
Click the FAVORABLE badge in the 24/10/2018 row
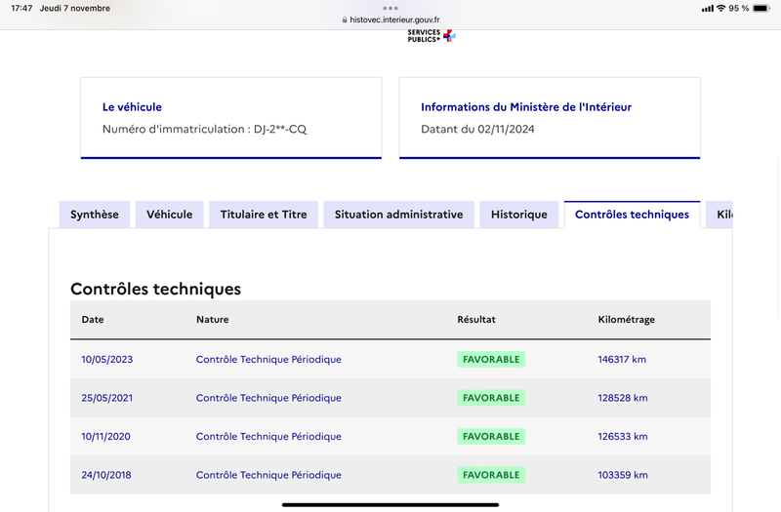pos(491,475)
